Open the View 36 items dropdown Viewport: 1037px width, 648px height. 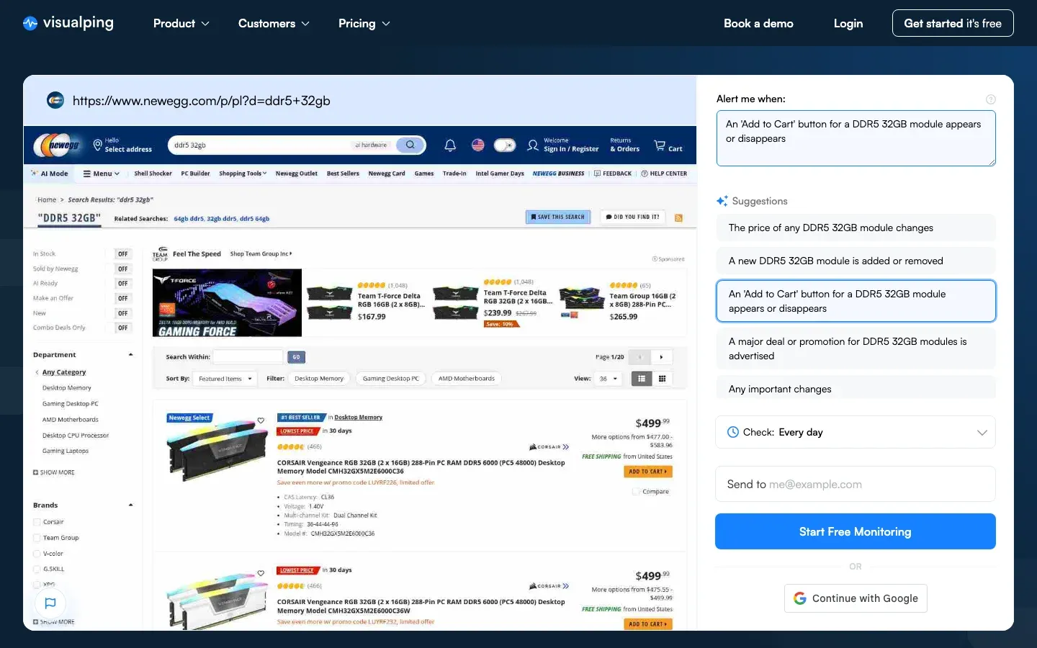point(608,379)
